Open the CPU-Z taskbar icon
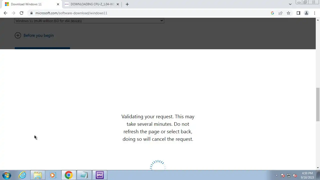Image resolution: width=320 pixels, height=180 pixels. 100,175
